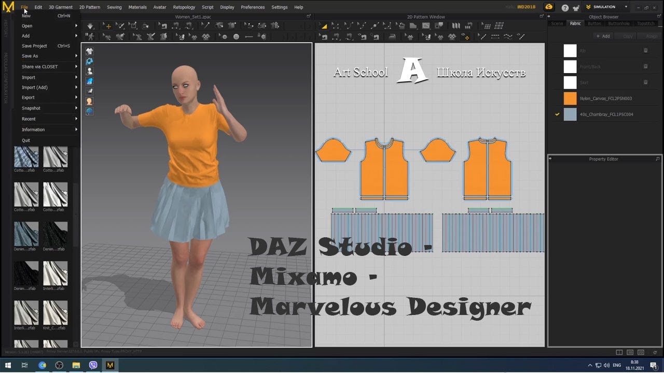Image resolution: width=664 pixels, height=373 pixels.
Task: Click the Button tool icon in 3D toolbar
Action: point(237,37)
